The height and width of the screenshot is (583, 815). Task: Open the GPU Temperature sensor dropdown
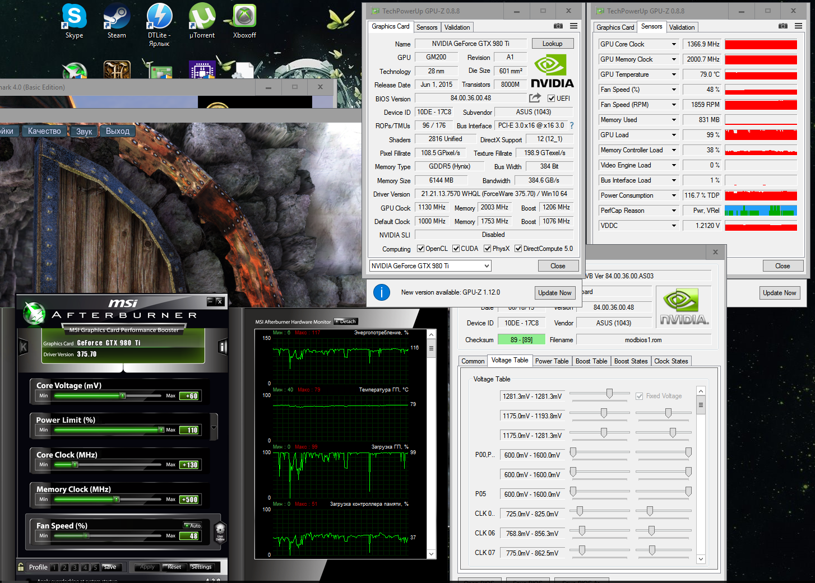coord(674,74)
